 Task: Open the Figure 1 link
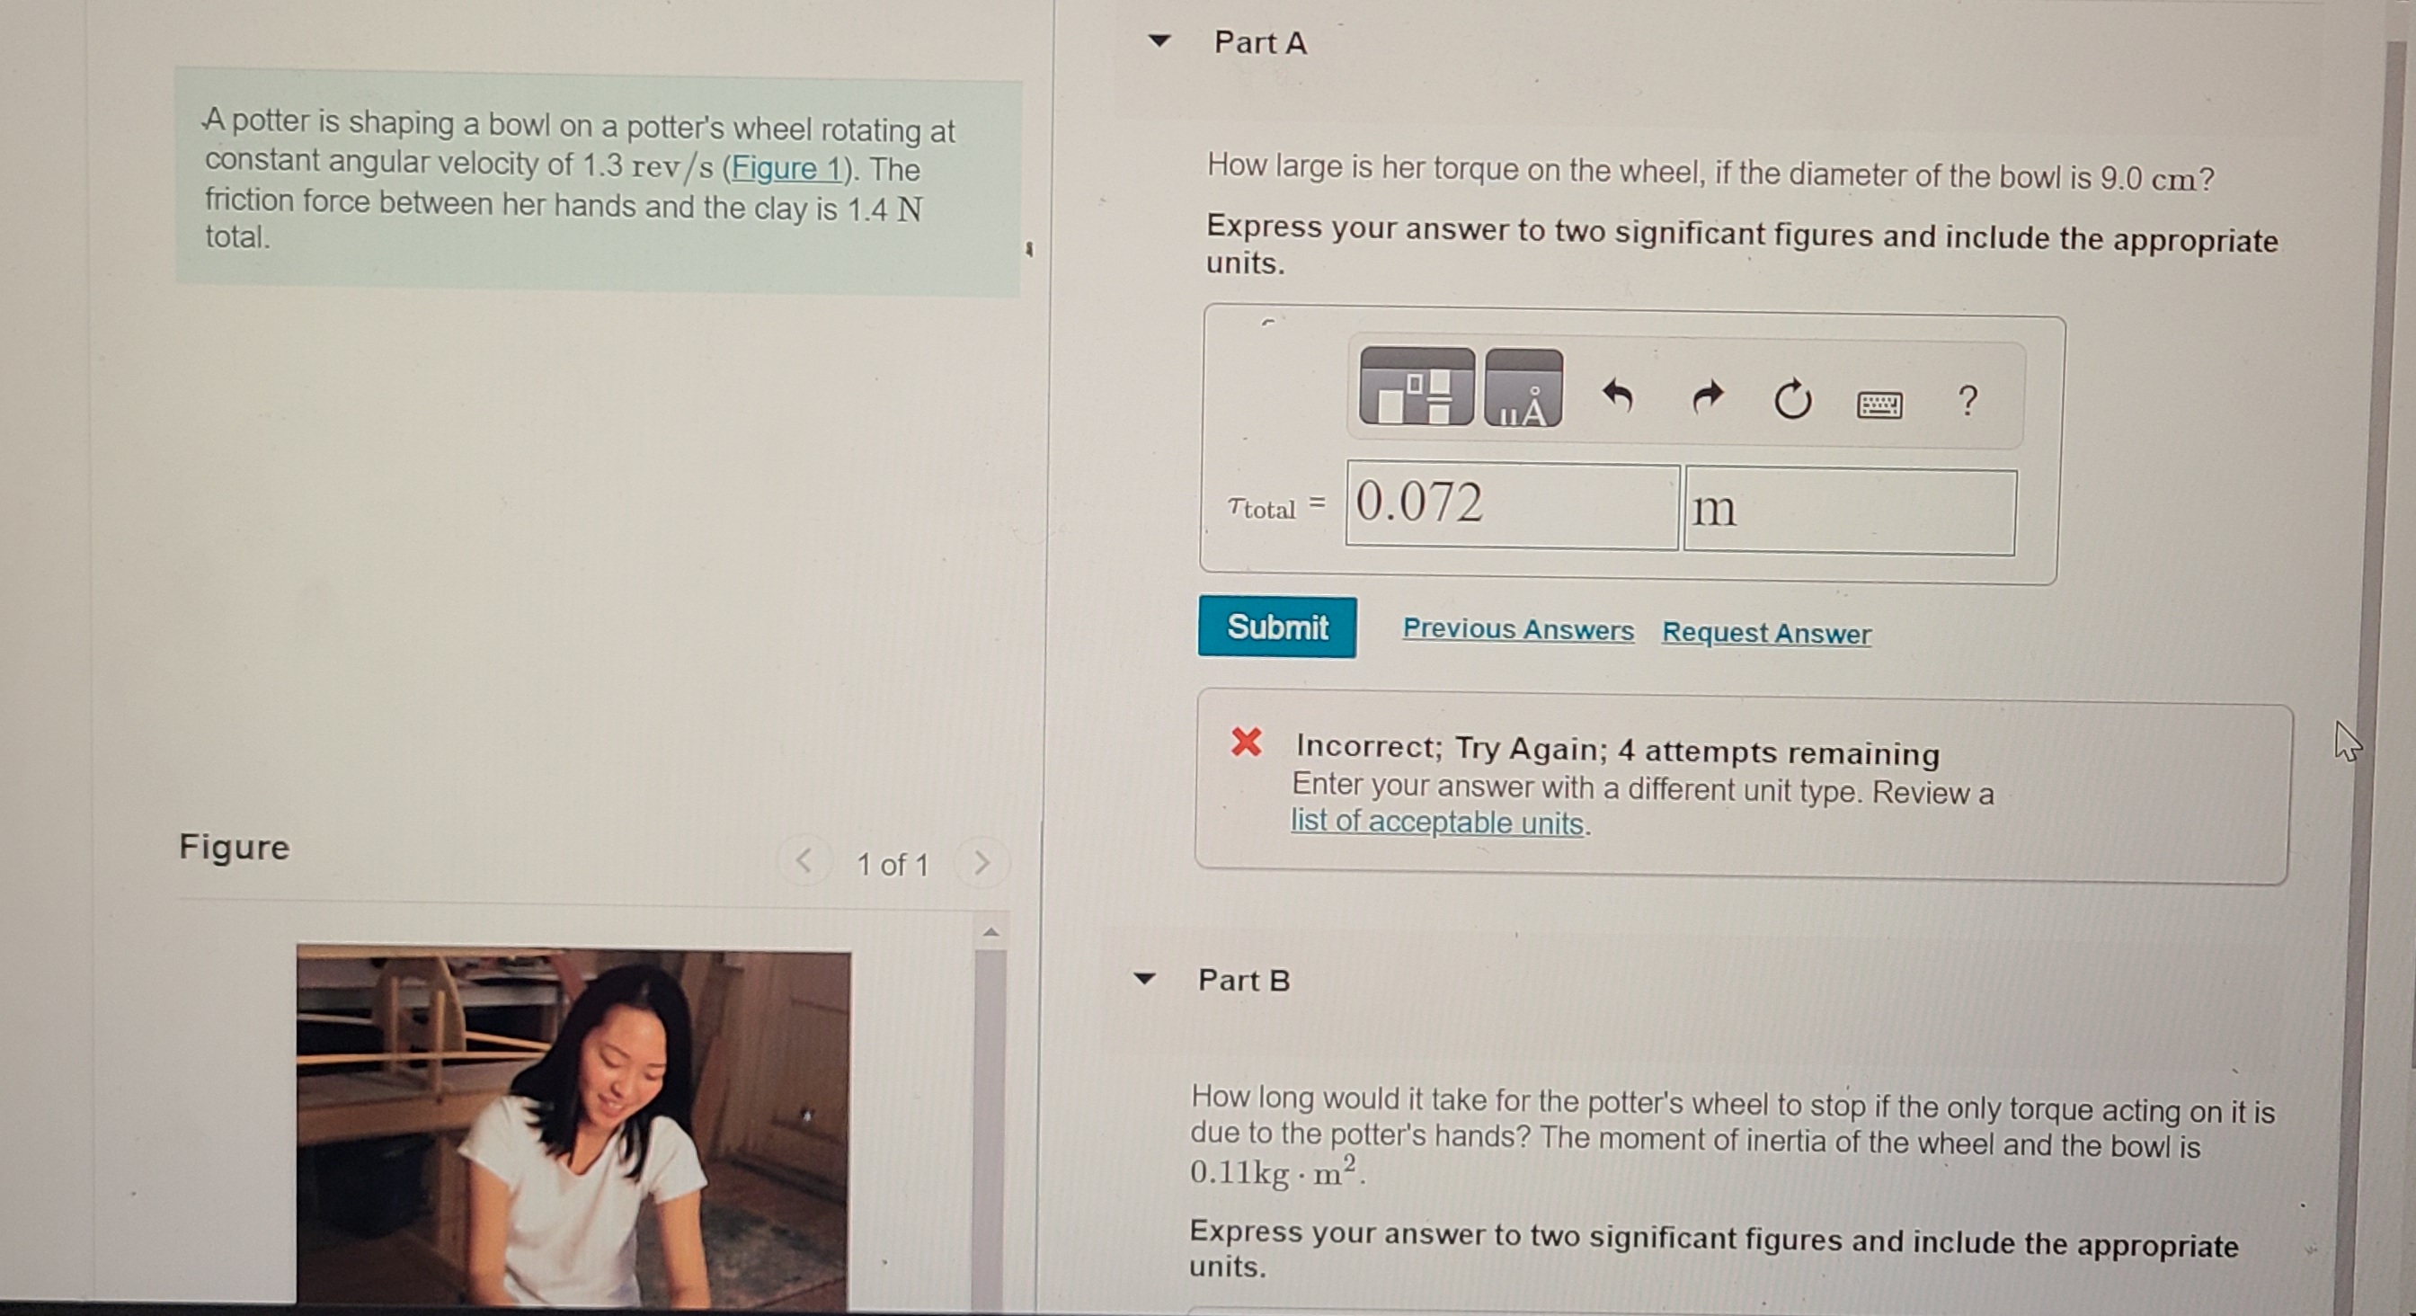[786, 169]
